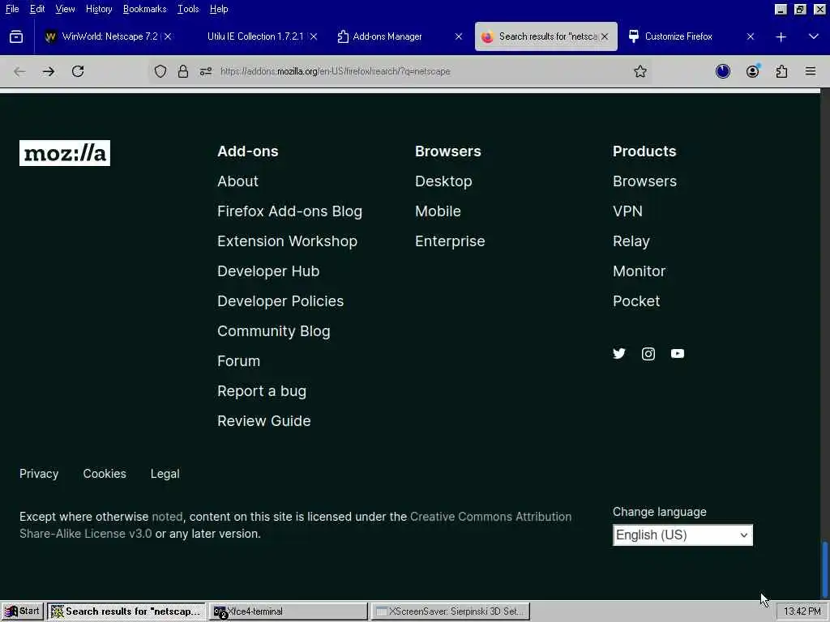Screen dimensions: 830x622
Task: Open the Mobile browsers link
Action: (438, 211)
